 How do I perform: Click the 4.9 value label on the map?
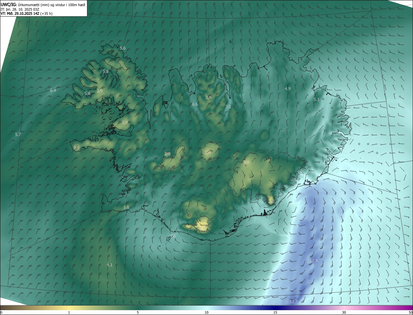pyautogui.click(x=288, y=89)
